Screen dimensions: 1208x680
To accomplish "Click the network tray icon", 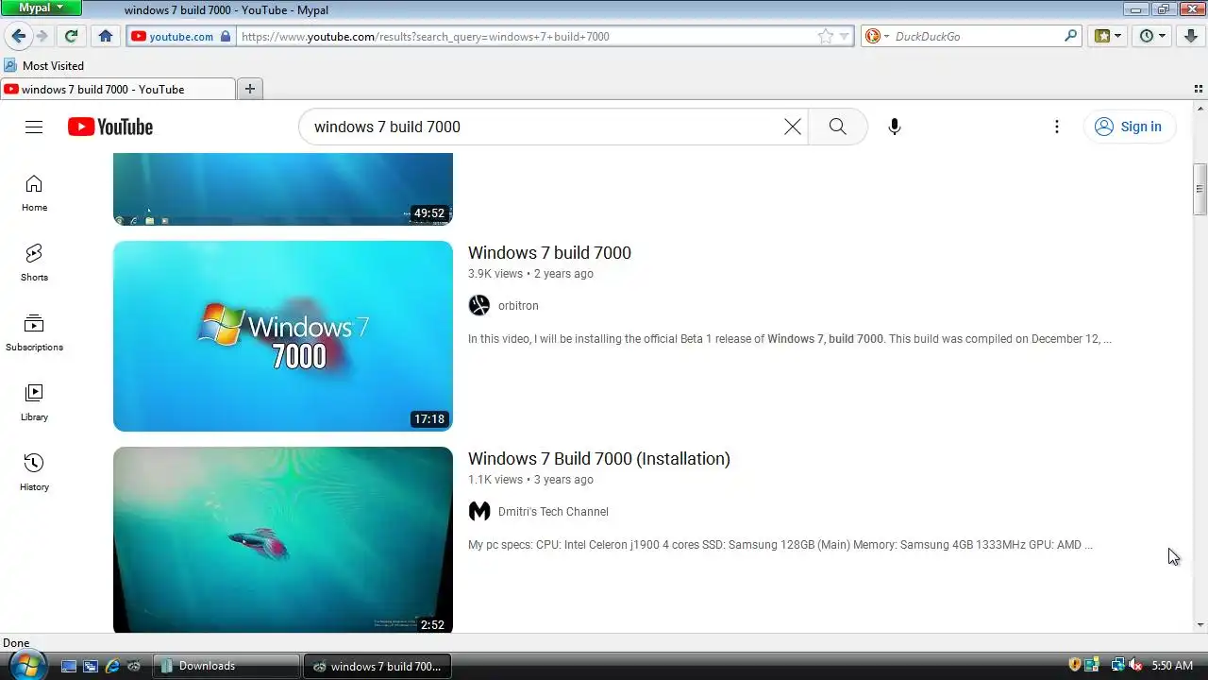I will pyautogui.click(x=1117, y=665).
